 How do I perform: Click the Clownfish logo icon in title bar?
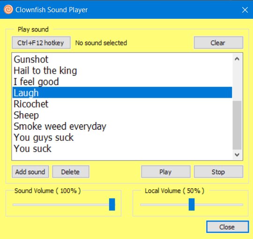click(x=8, y=9)
